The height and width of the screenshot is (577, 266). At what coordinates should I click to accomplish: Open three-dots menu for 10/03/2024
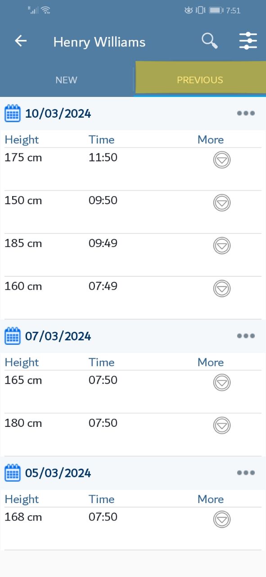pyautogui.click(x=246, y=113)
